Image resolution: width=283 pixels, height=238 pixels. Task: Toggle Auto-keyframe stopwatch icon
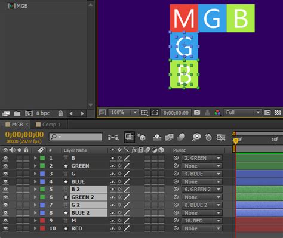[208, 137]
